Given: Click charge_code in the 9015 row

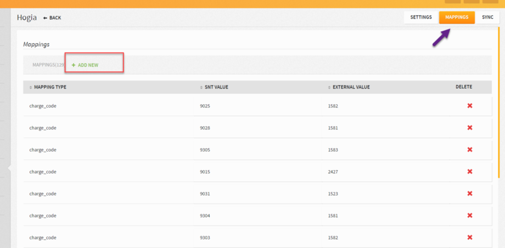Looking at the screenshot, I should pos(43,172).
